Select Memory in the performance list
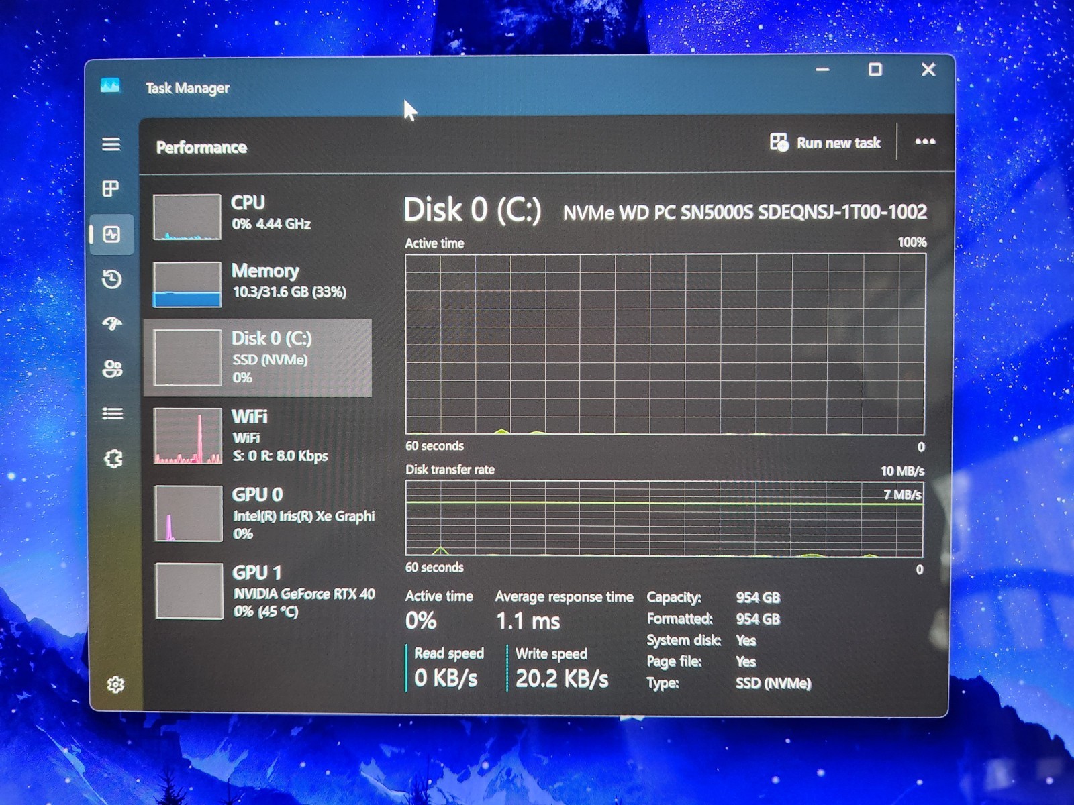Viewport: 1074px width, 805px height. point(258,284)
